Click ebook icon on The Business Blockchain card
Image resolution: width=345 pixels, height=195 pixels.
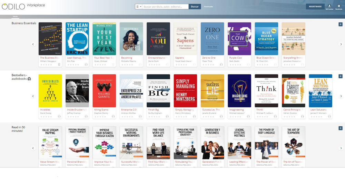point(59,65)
